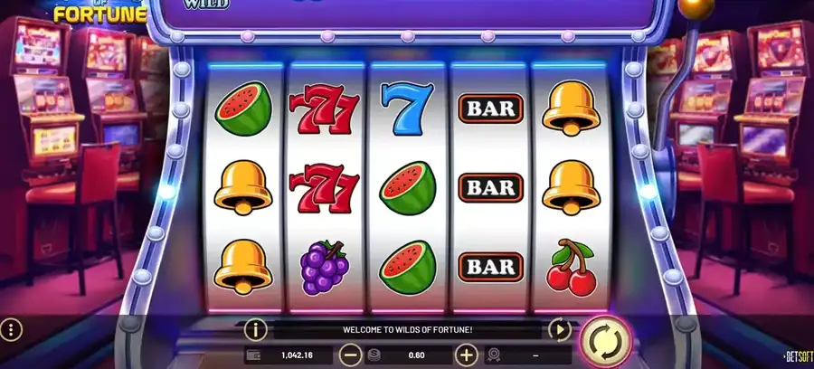The image size is (814, 369).
Task: Click the top red 777 symbol
Action: pyautogui.click(x=325, y=109)
